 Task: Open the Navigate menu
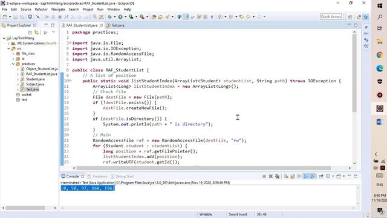click(58, 10)
